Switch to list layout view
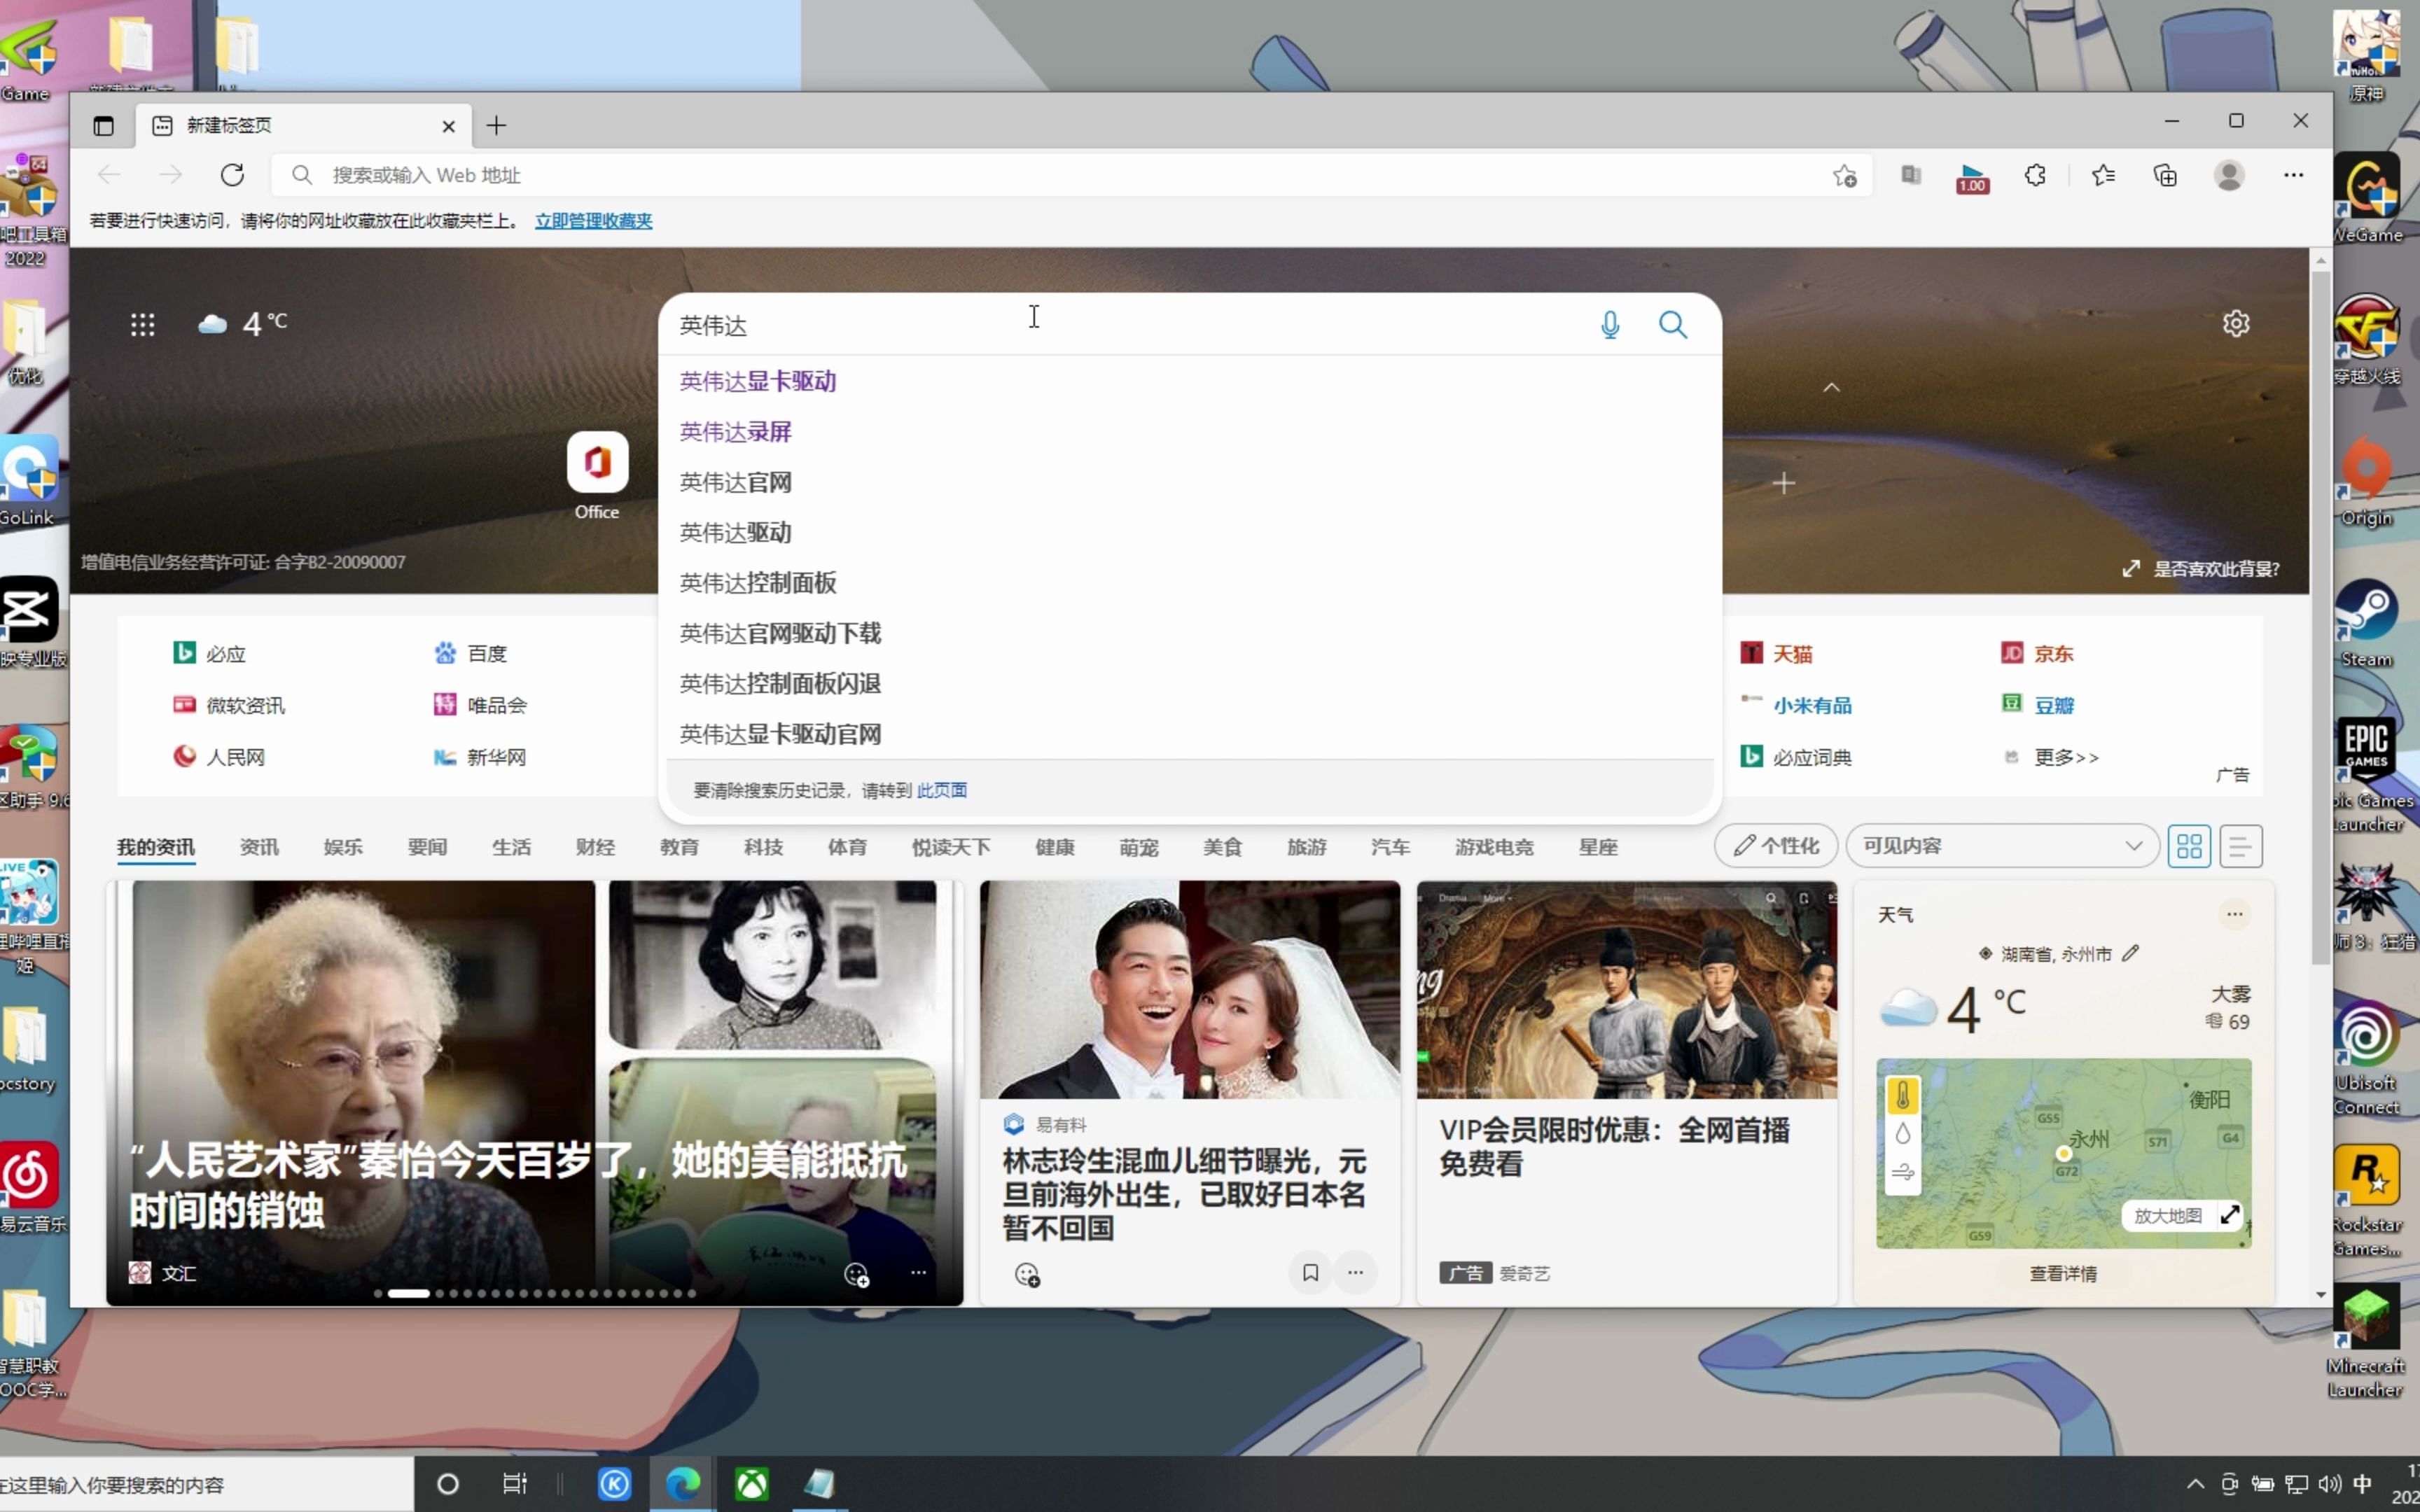Viewport: 2420px width, 1512px height. (x=2240, y=847)
